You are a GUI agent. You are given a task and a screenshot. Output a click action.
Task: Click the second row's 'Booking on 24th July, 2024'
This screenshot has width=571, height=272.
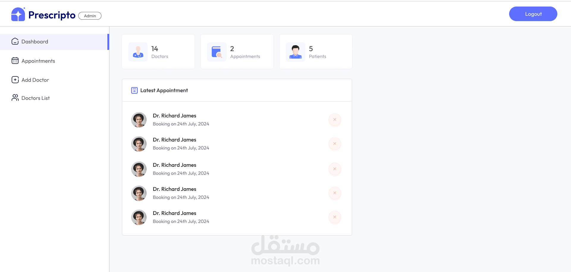click(x=181, y=148)
